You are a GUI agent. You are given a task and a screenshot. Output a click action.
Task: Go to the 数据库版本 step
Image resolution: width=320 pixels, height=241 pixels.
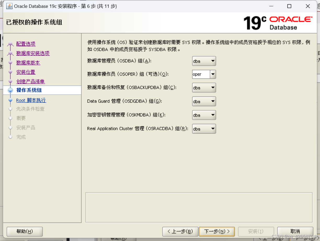coord(28,63)
